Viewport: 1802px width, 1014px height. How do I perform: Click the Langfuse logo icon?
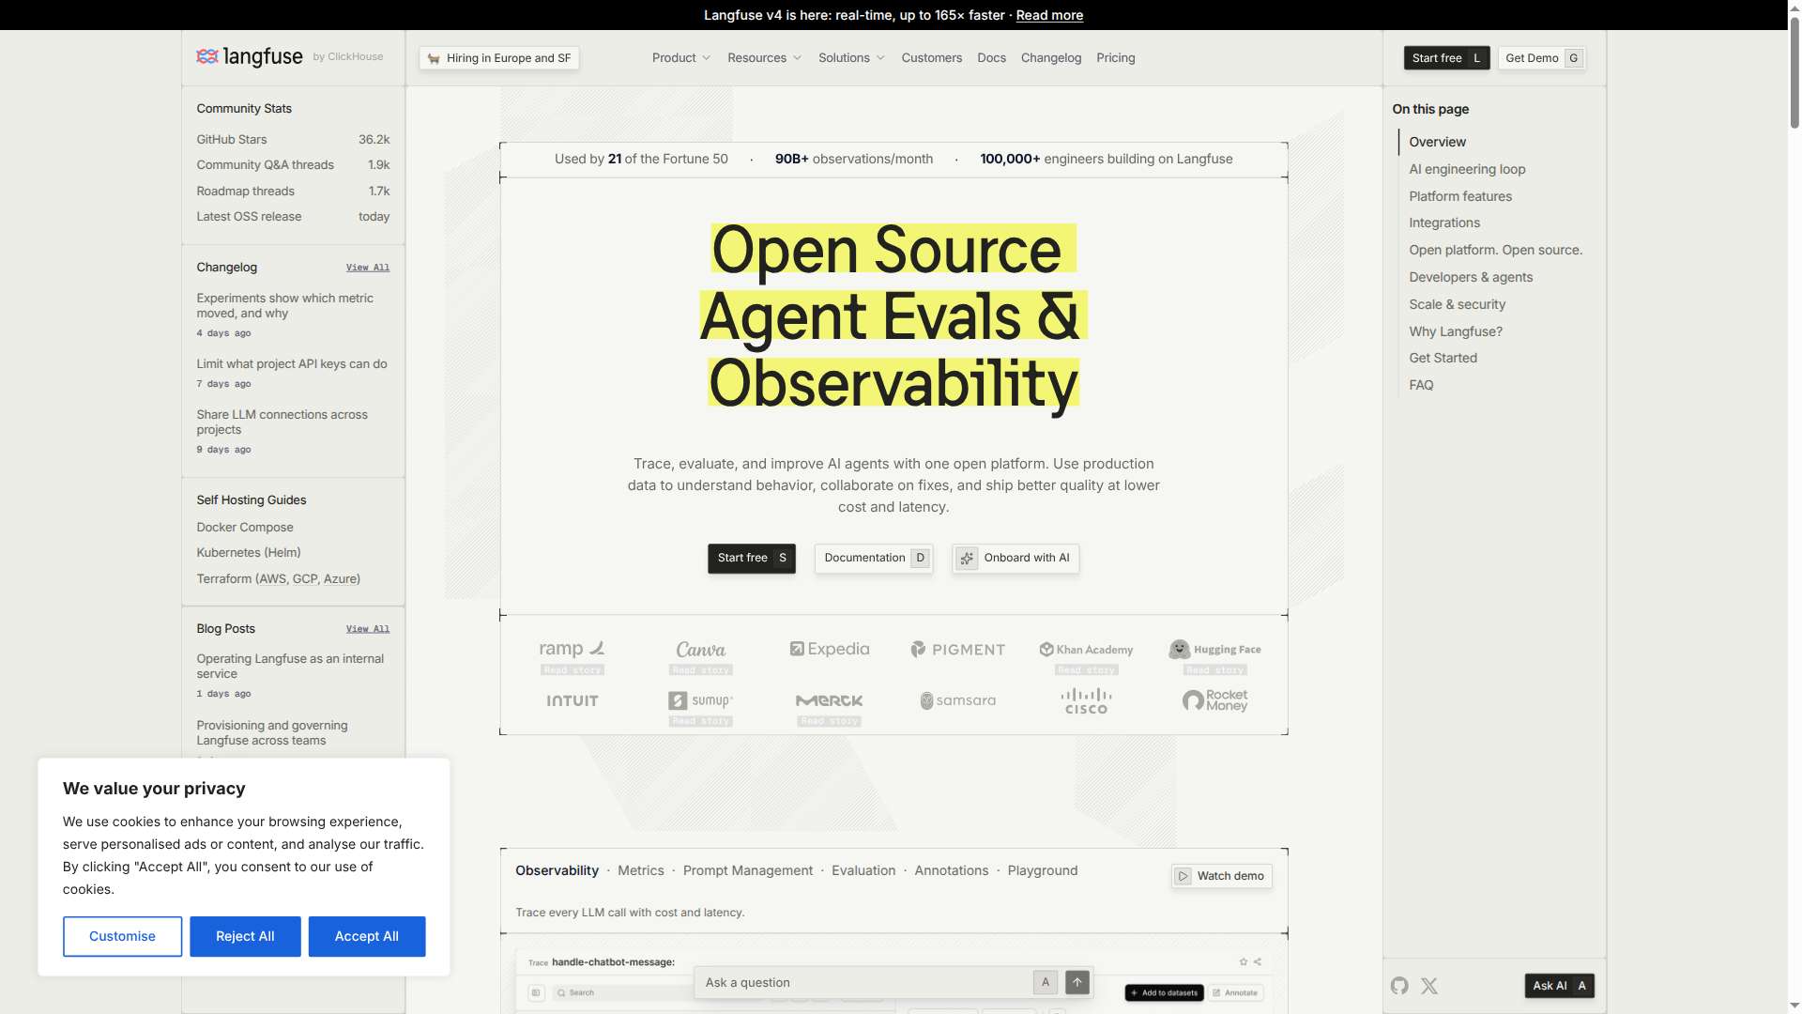pyautogui.click(x=206, y=56)
